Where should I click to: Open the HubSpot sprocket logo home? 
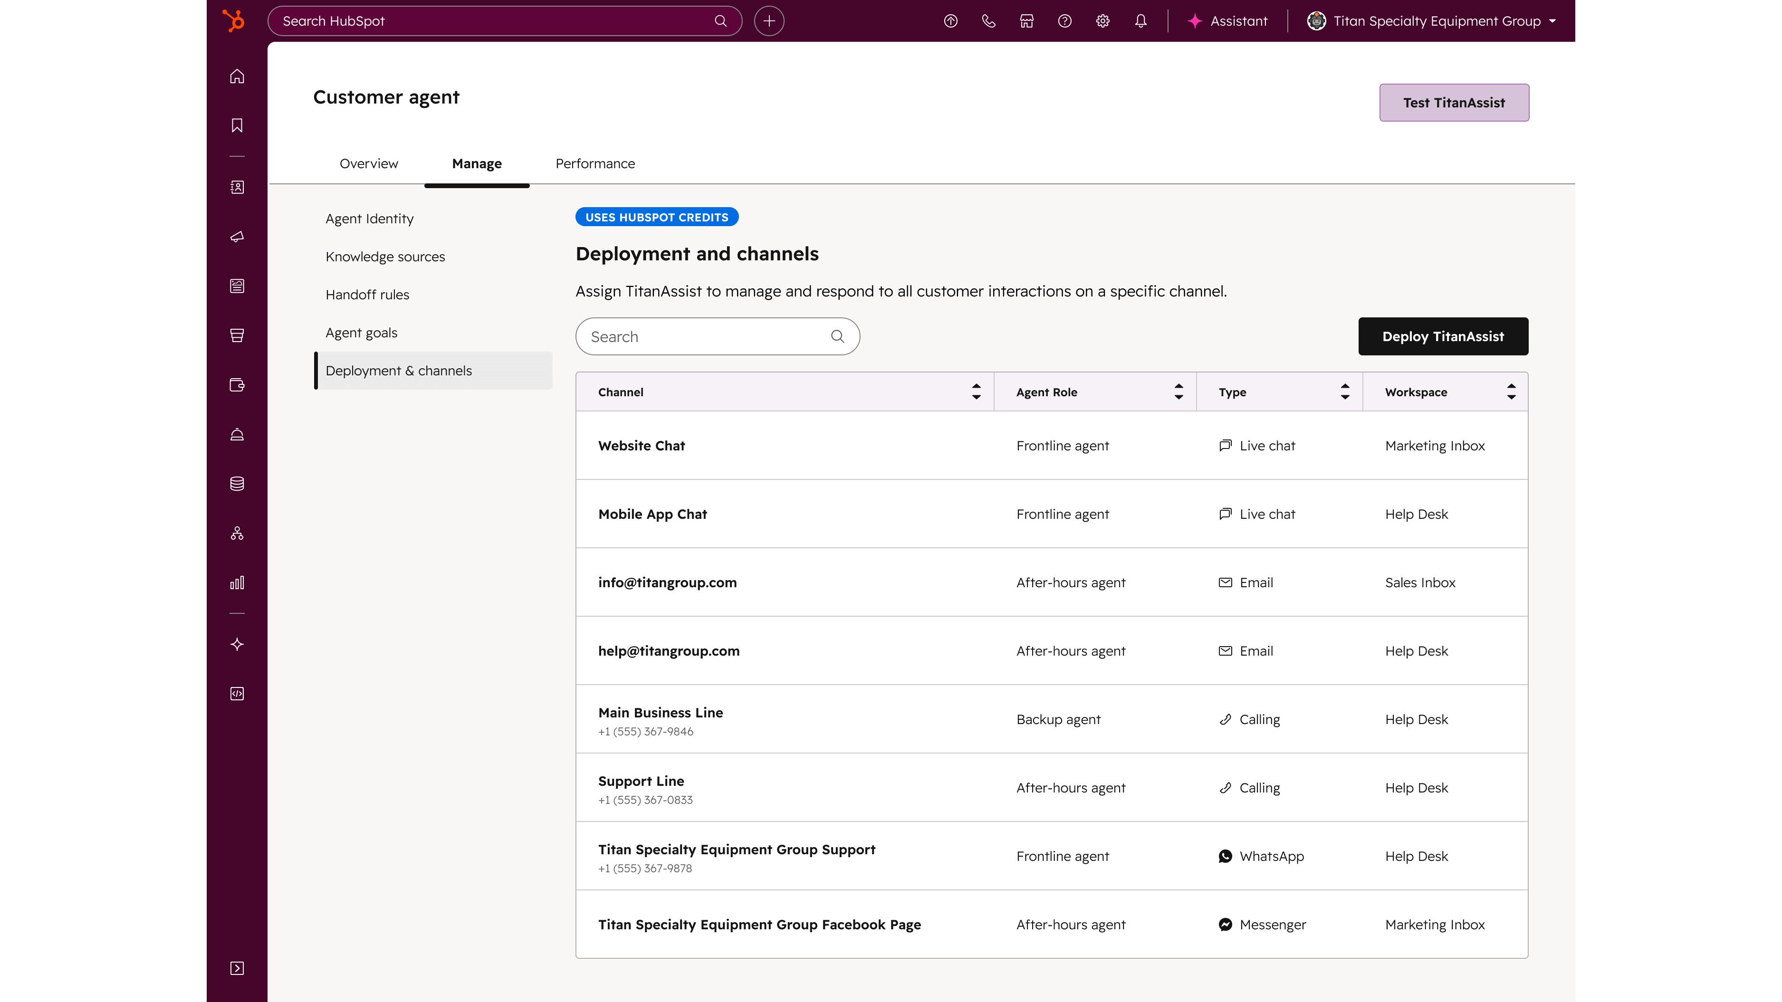(234, 21)
